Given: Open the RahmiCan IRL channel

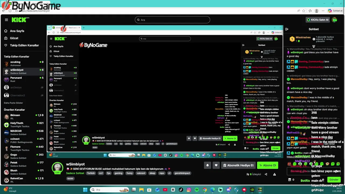Looking at the screenshot, I should point(23,180).
